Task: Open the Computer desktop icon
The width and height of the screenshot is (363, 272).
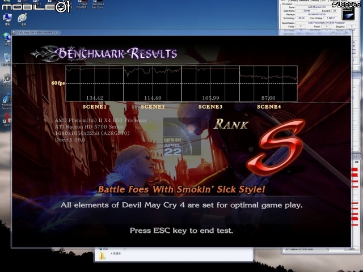Action: [7, 18]
